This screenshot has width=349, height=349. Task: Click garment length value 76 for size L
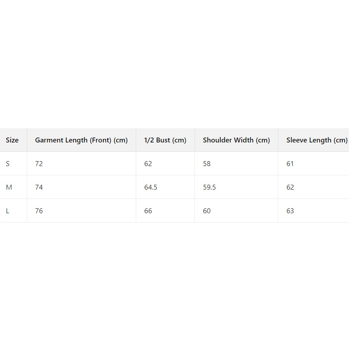39,211
